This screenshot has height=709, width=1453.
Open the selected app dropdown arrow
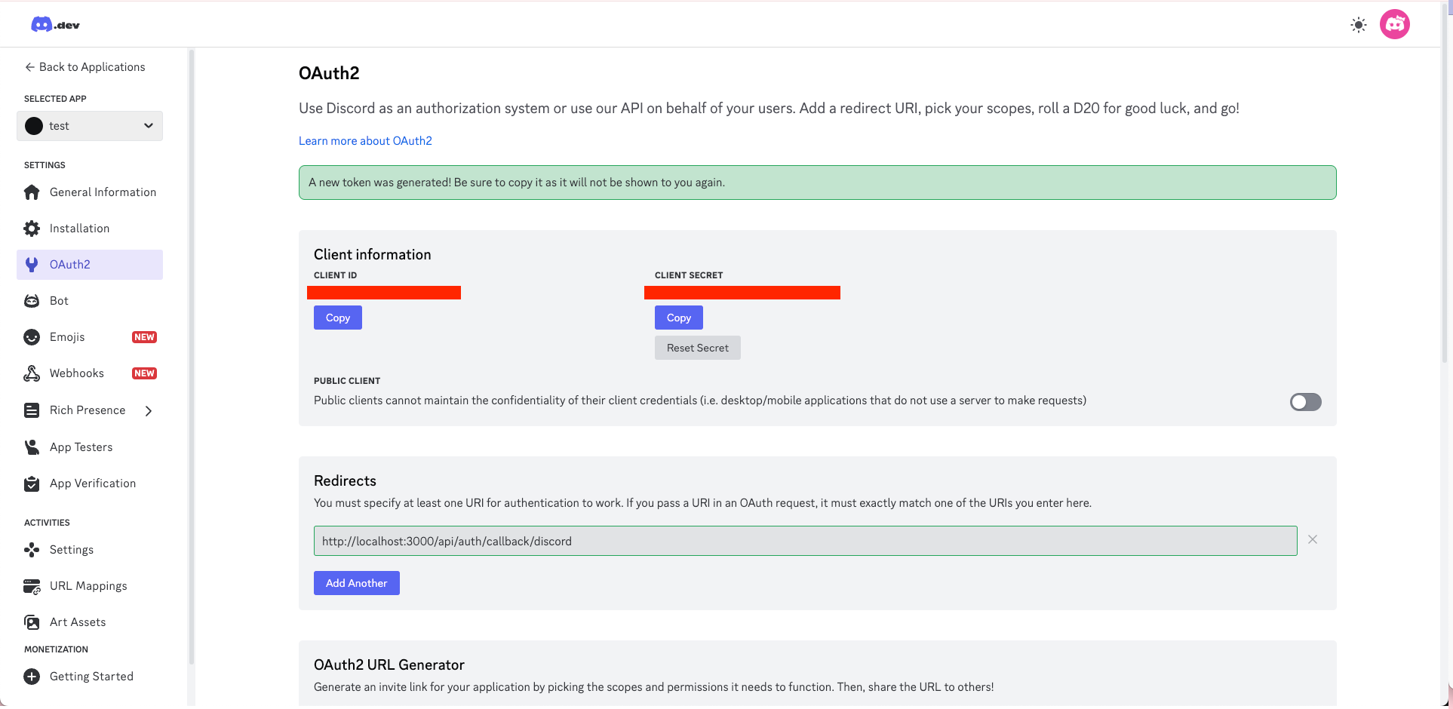click(149, 126)
